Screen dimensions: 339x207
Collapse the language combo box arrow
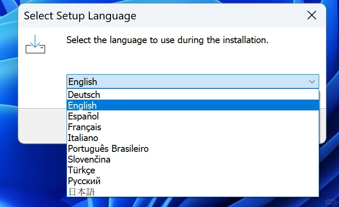(x=312, y=82)
